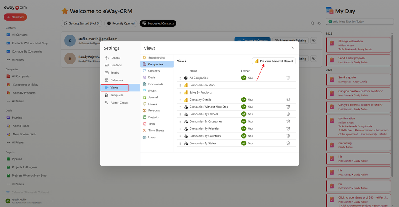This screenshot has width=399, height=207.
Task: Open New & Won Deals in sidebar
Action: point(24,134)
